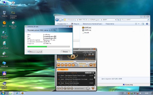Open the PENetwork desktop icon

coord(4,64)
